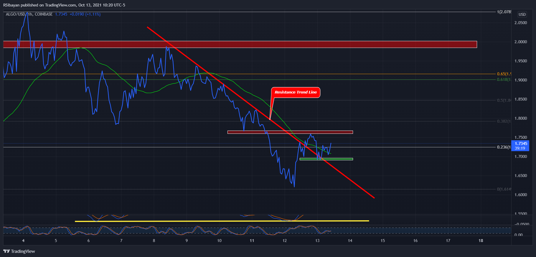Select the green support rectangle near 1.7000
Viewport: 536px width, 257px height.
point(326,159)
